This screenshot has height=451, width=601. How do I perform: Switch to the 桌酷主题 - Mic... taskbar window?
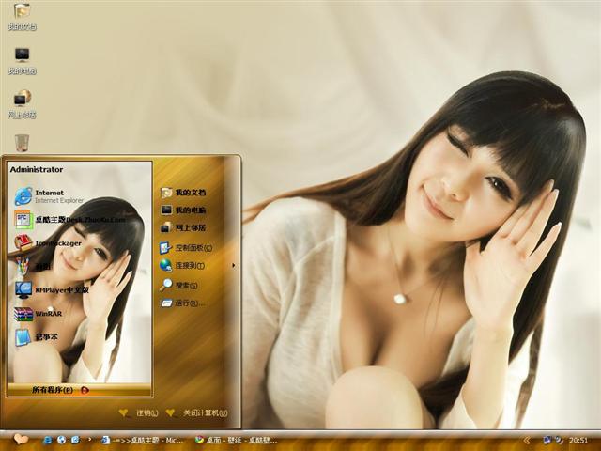pos(142,441)
